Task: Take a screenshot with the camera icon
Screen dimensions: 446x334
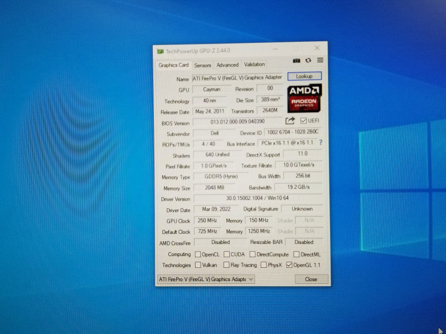Action: click(296, 61)
